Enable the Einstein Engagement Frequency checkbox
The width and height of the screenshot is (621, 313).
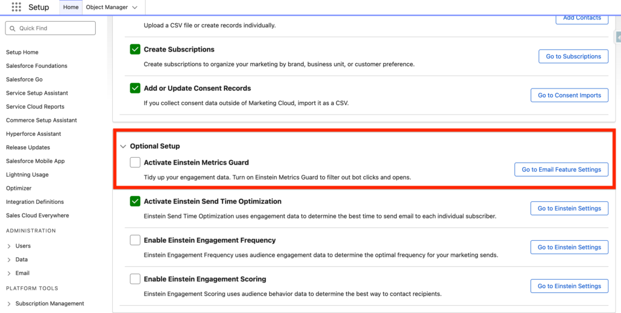135,240
